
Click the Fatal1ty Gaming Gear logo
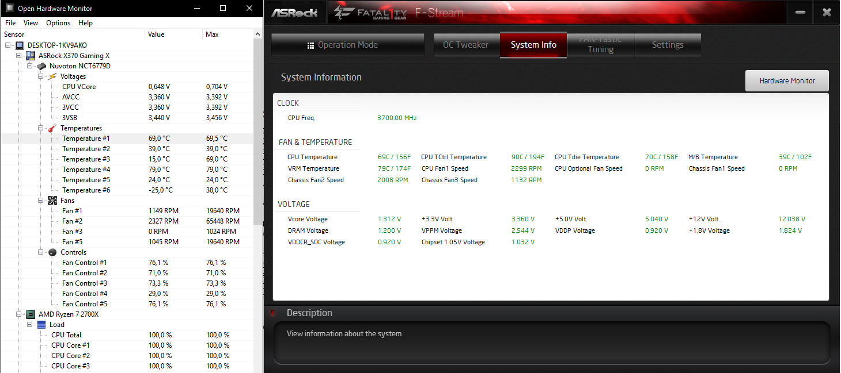click(x=370, y=13)
